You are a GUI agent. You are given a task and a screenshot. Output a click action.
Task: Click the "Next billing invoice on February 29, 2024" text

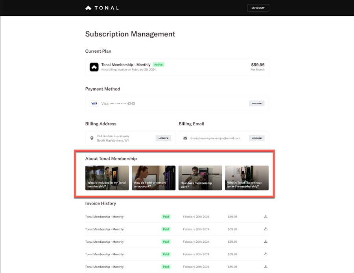point(129,70)
